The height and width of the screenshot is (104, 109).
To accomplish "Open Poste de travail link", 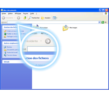I will pos(12,52).
